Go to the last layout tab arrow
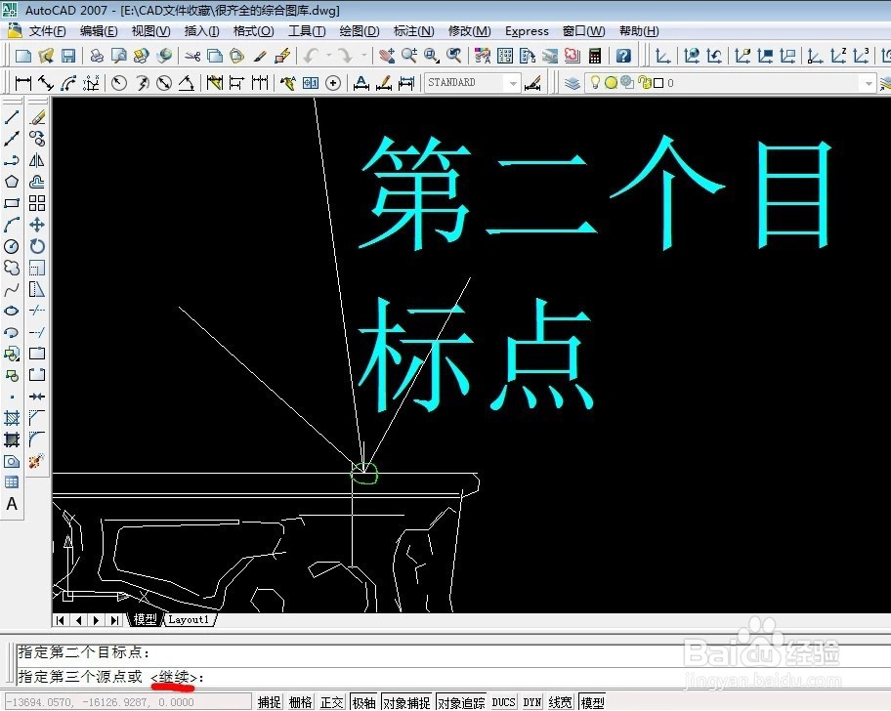Image resolution: width=891 pixels, height=711 pixels. tap(114, 620)
